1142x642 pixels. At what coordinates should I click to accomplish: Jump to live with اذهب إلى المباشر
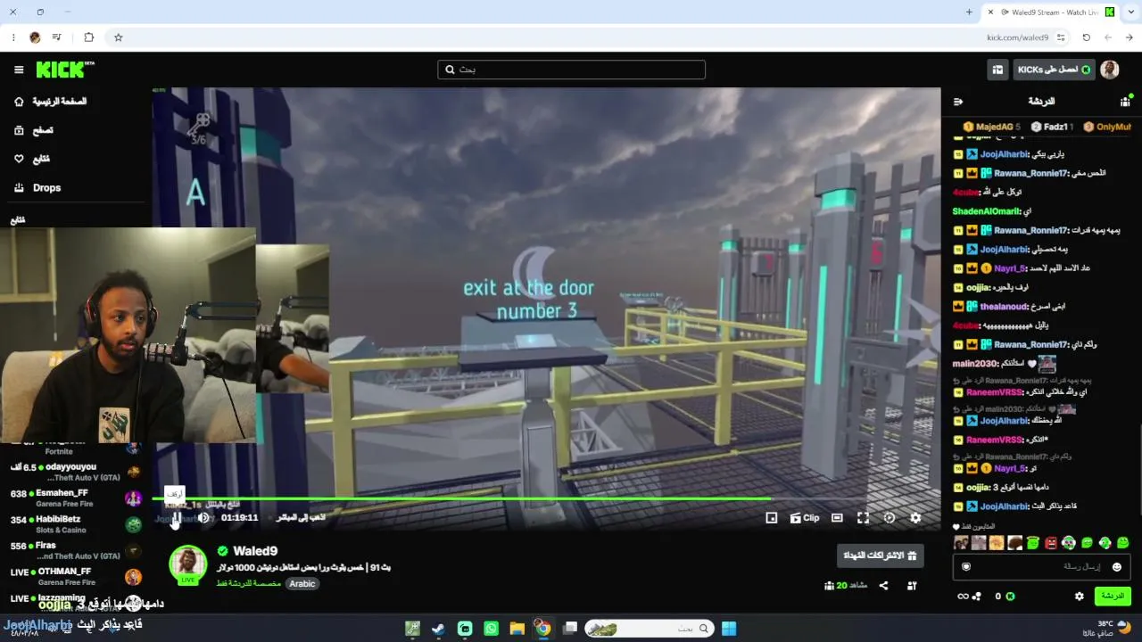(301, 518)
